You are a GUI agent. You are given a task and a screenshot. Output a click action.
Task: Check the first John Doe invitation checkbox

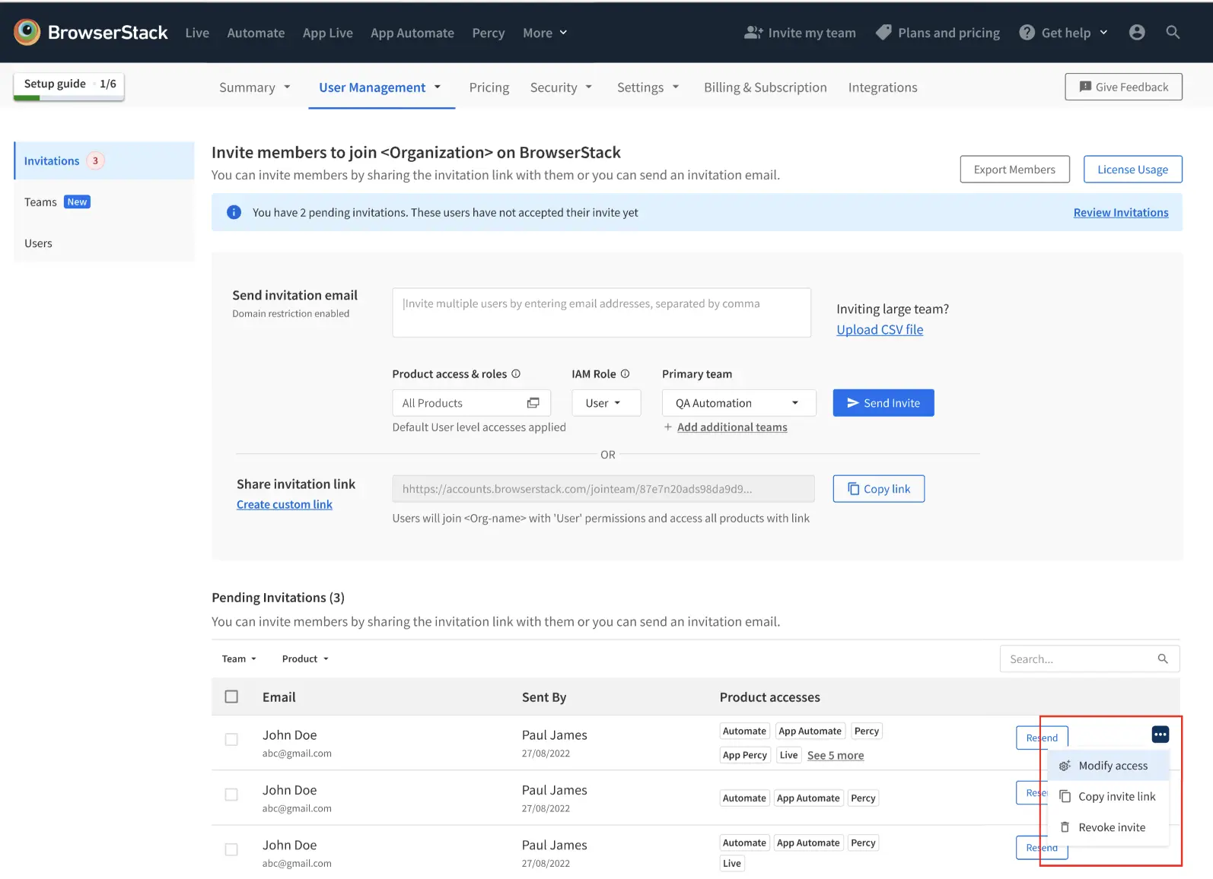click(x=231, y=739)
